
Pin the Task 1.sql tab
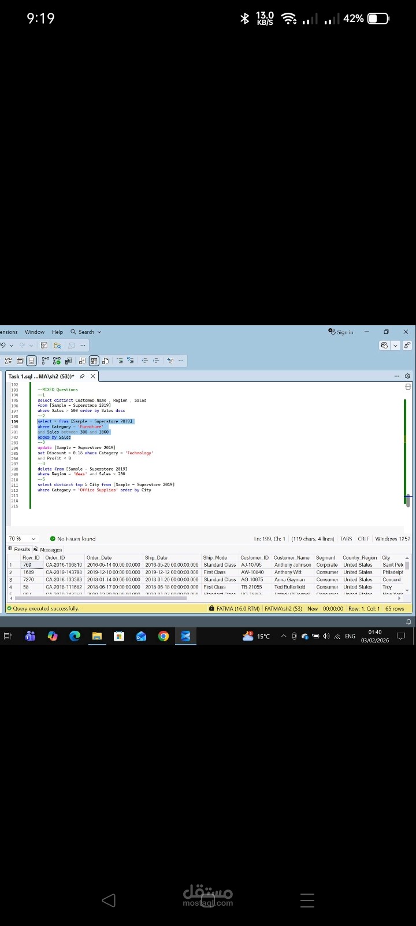pos(82,376)
